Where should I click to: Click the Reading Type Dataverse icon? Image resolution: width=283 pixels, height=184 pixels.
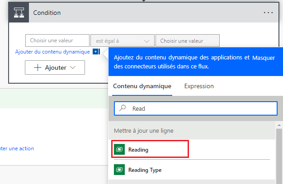(x=119, y=170)
